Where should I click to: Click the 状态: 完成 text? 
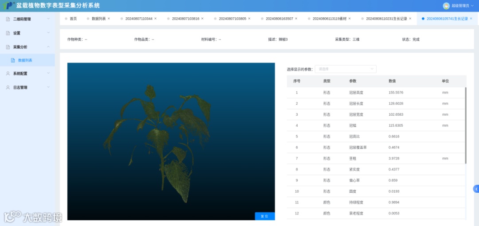[411, 39]
